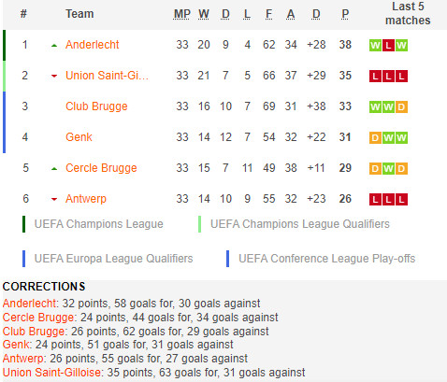Screen dimensions: 447x382
Task: Click Union Saint-Gilloise's first L match badge
Action: click(375, 77)
